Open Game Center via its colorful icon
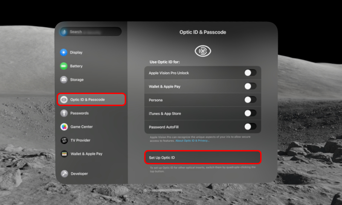The height and width of the screenshot is (205, 342). (x=64, y=127)
